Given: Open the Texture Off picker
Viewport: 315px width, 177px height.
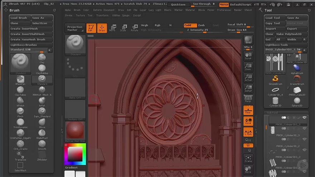Looking at the screenshot, I should click(x=75, y=110).
